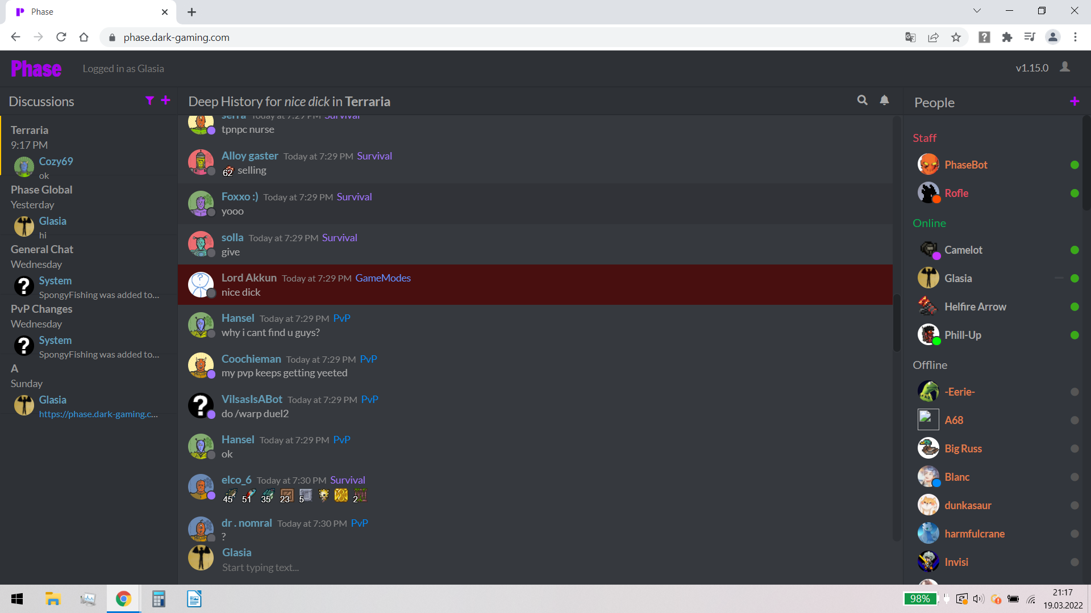Open the General Chat discussion

[x=89, y=264]
